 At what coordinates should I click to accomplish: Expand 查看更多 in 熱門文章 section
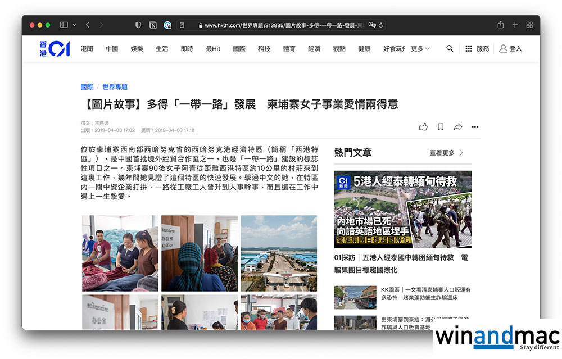point(446,153)
